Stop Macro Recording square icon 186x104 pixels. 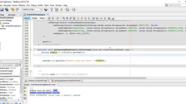point(105,18)
